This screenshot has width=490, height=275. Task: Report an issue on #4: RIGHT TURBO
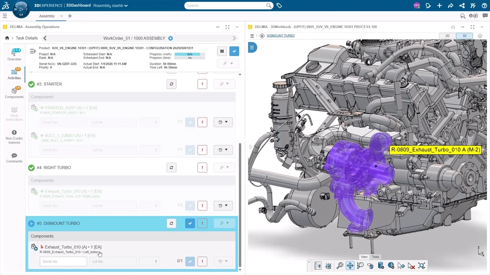tap(202, 168)
